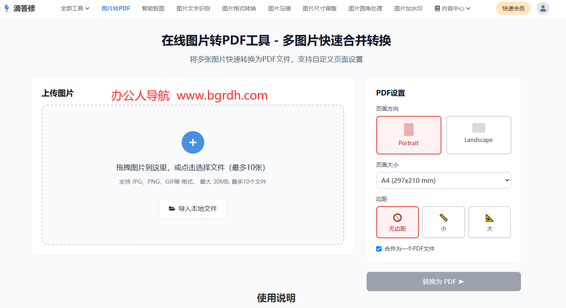Open the 图片加水印 tool
566x308 pixels.
408,8
